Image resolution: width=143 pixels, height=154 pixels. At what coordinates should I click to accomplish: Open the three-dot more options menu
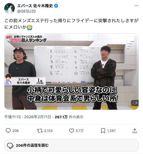tap(136, 6)
